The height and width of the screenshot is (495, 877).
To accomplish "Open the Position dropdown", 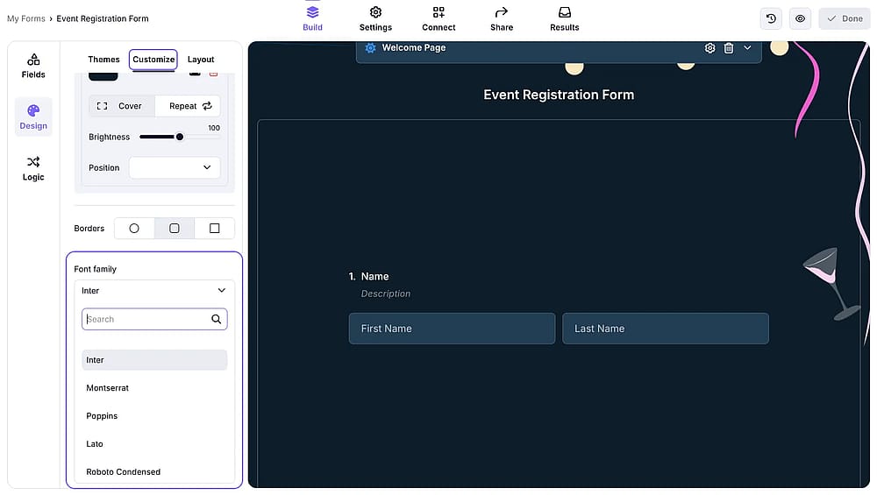I will pos(175,167).
